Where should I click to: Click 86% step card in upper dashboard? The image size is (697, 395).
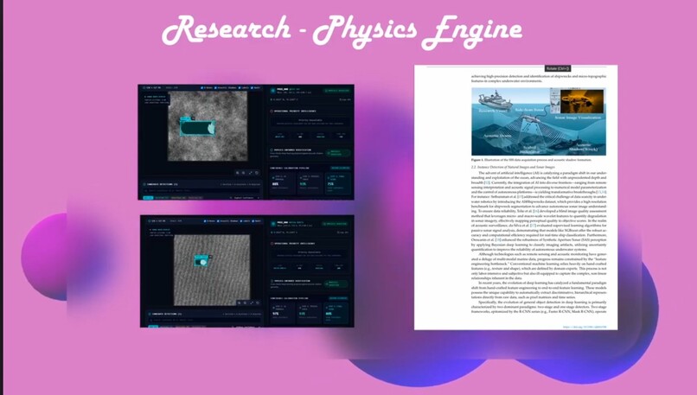(x=283, y=183)
